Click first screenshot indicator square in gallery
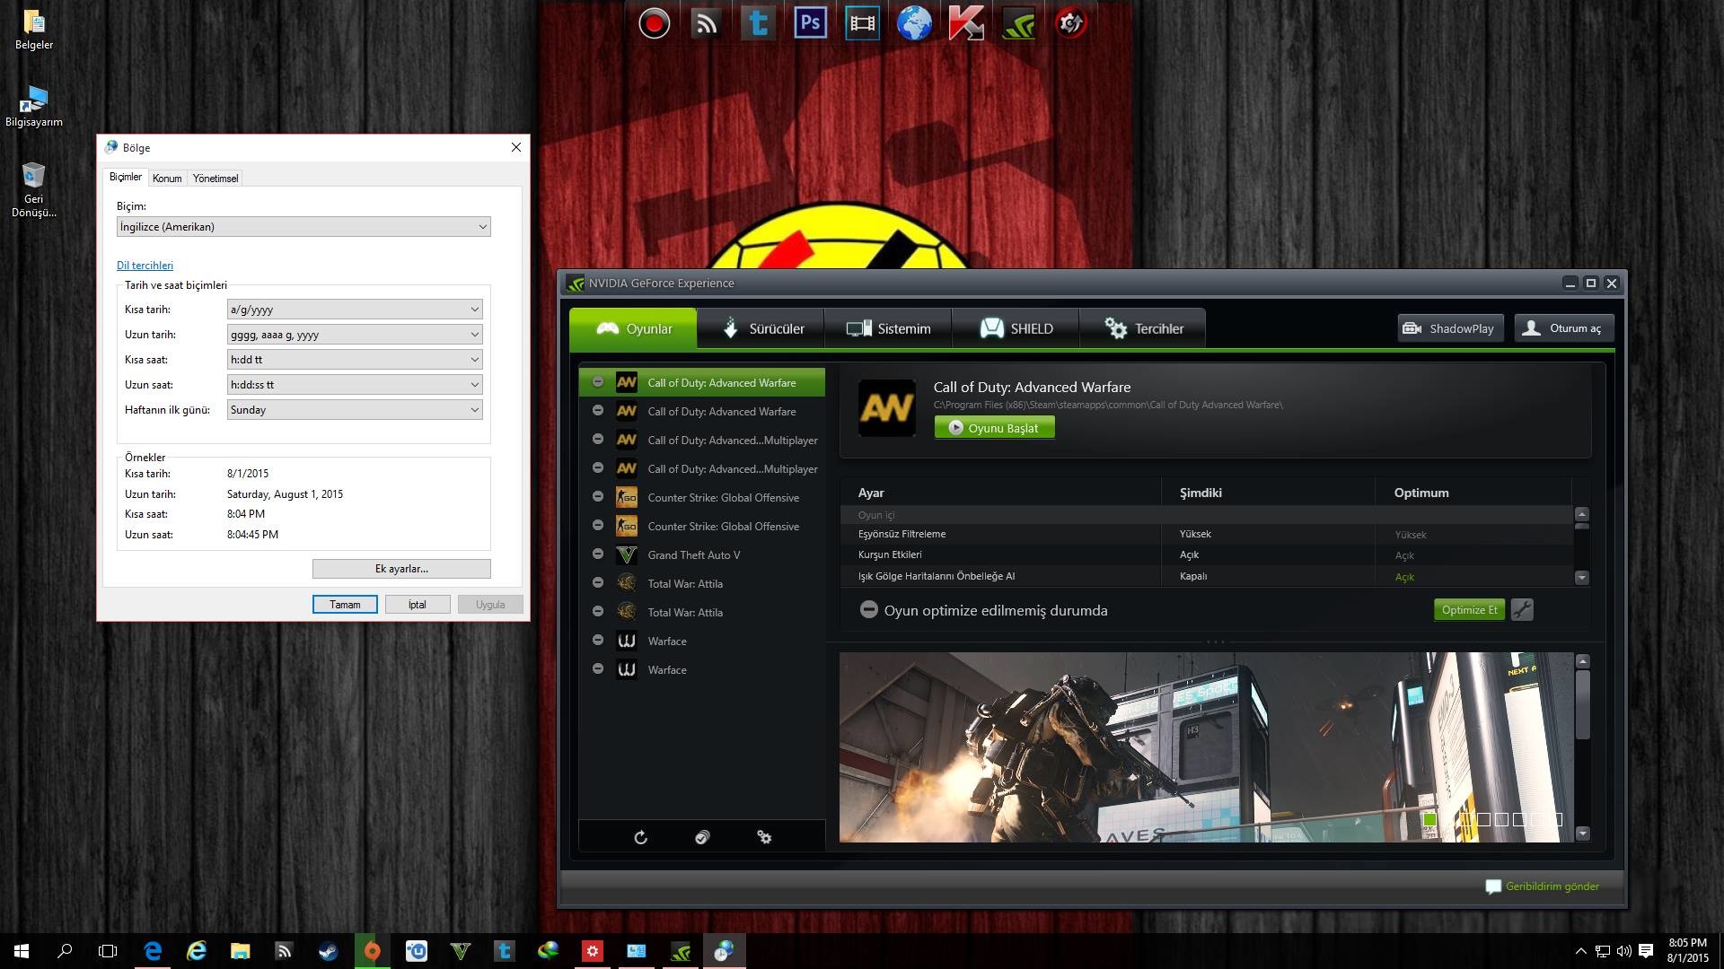This screenshot has width=1724, height=969. click(1429, 819)
